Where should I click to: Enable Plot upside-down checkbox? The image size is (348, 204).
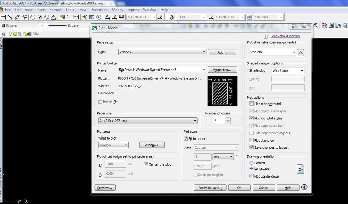coord(251,176)
